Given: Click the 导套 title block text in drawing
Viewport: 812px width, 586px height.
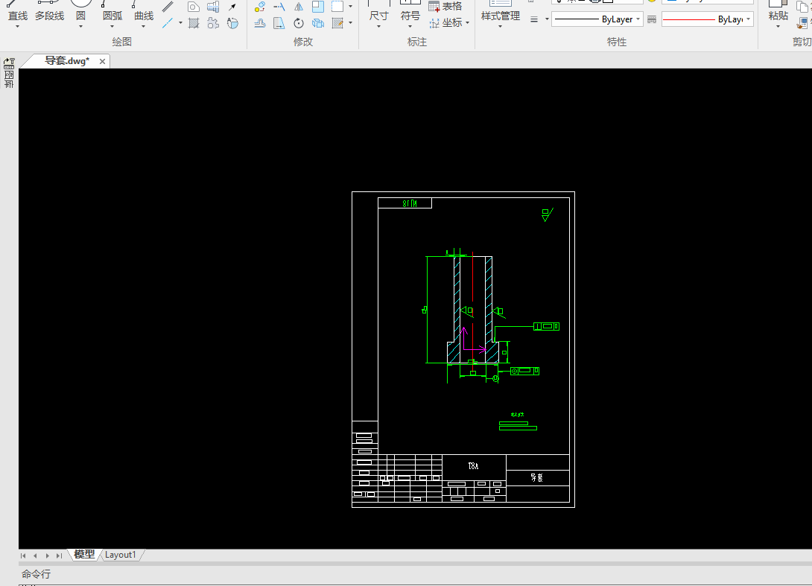Looking at the screenshot, I should point(536,477).
